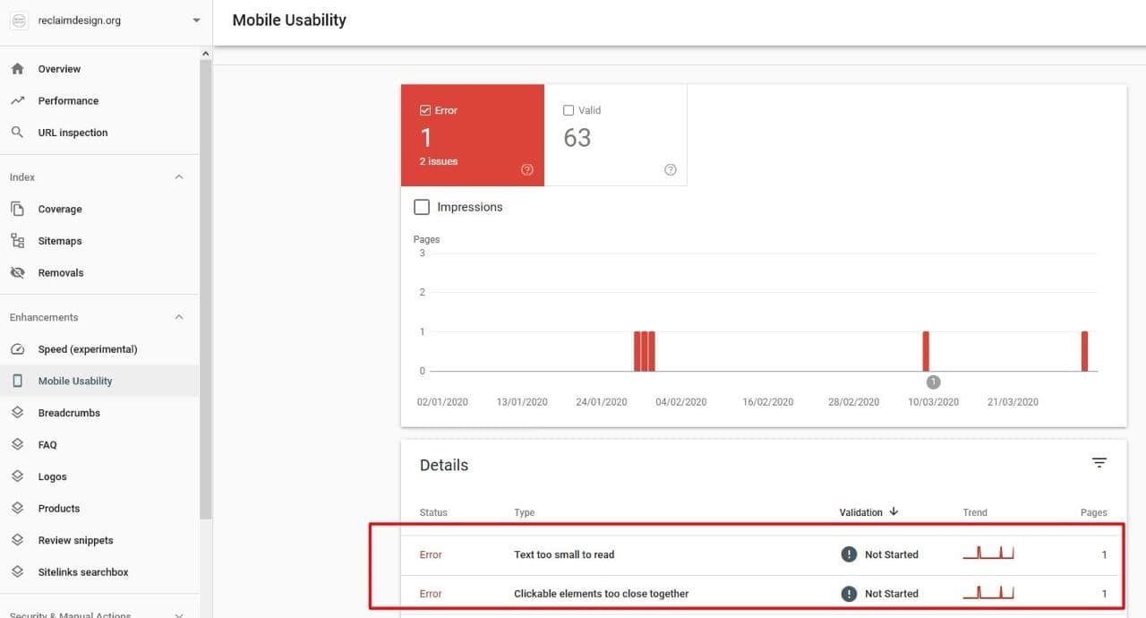Image resolution: width=1146 pixels, height=618 pixels.
Task: Click the Sitemaps tree icon
Action: coord(17,241)
